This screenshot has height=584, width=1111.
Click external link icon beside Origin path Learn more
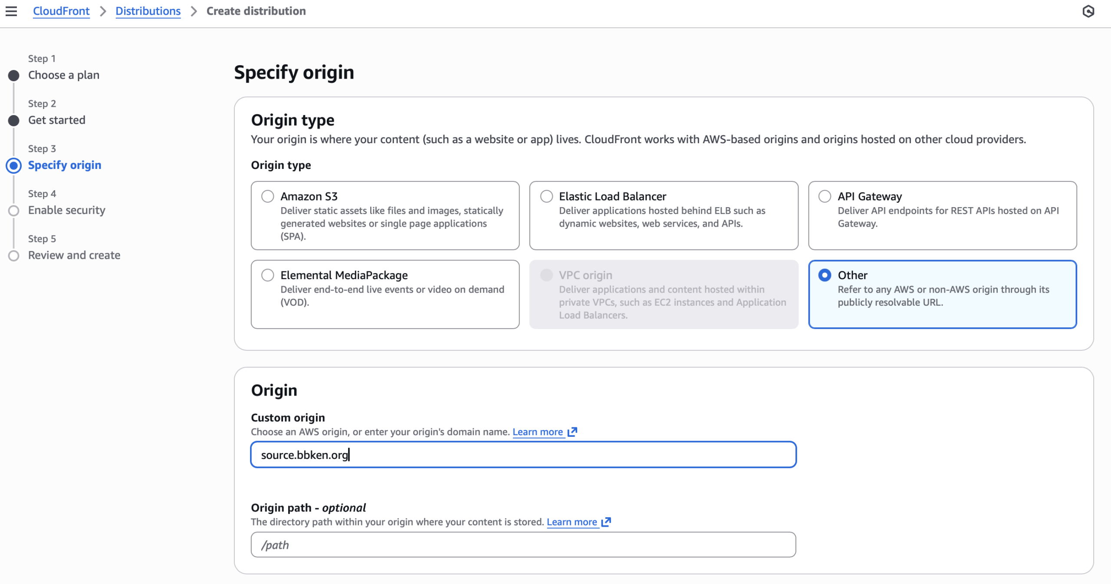click(x=606, y=522)
